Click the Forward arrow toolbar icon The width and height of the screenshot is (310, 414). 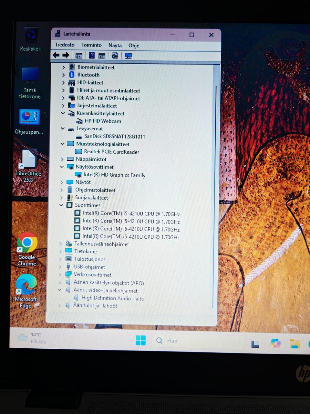click(x=66, y=55)
